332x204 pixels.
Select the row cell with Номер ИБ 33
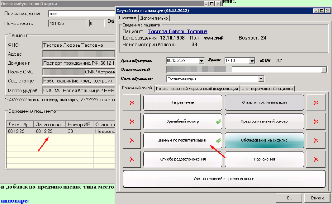click(80, 131)
